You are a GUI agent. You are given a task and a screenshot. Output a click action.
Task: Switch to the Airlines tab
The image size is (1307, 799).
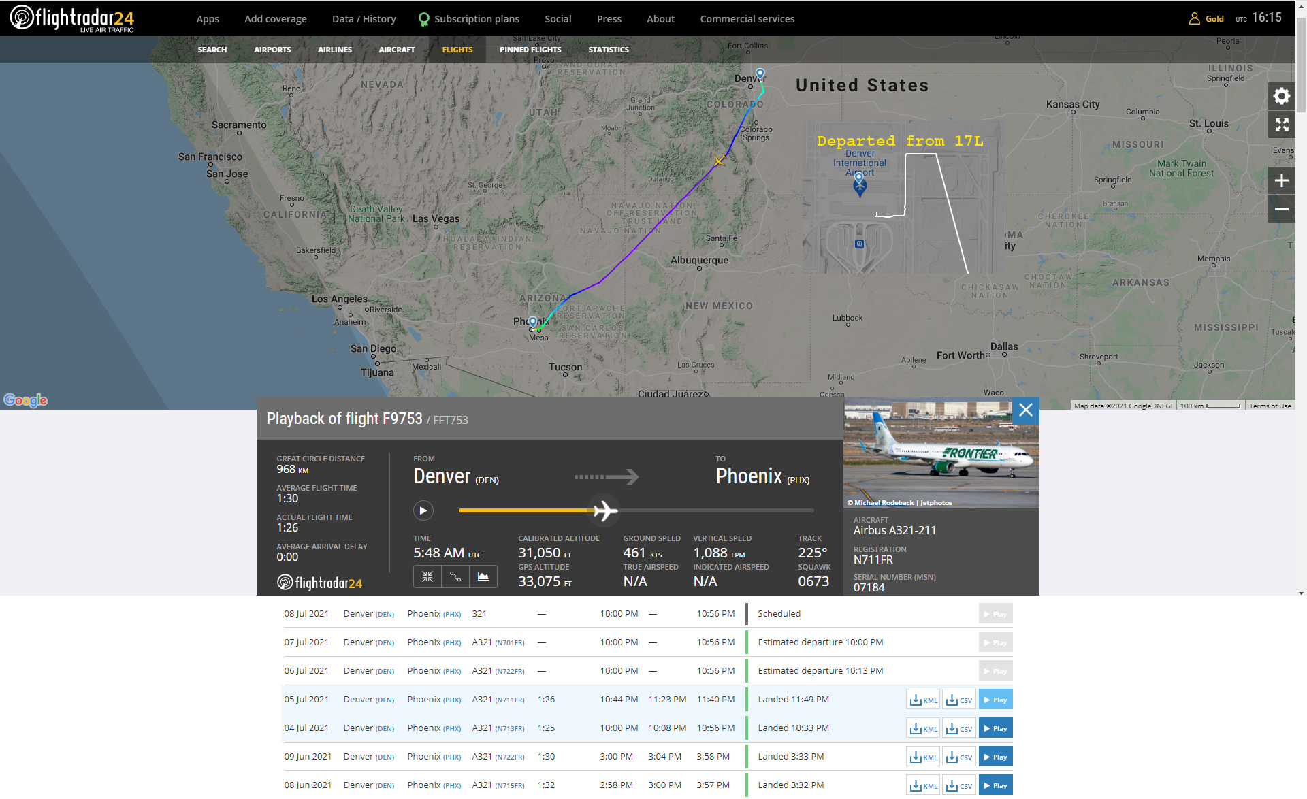coord(335,50)
